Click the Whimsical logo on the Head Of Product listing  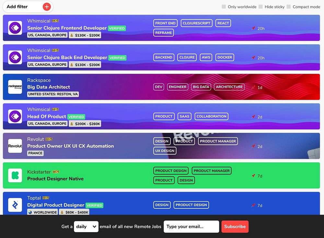point(15,117)
